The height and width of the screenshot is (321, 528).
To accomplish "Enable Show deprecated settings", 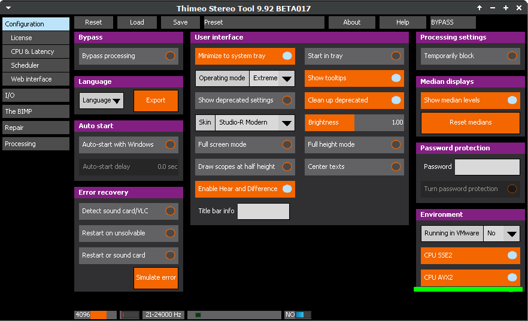I will 245,101.
